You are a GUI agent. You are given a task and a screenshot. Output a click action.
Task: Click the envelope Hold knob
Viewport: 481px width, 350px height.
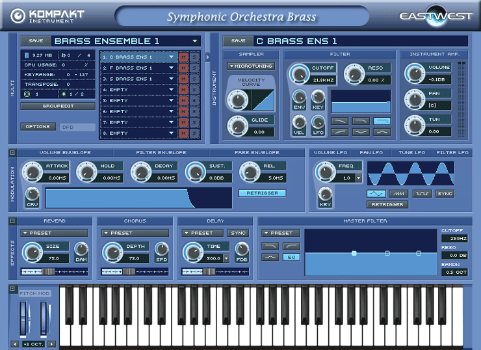pos(86,172)
